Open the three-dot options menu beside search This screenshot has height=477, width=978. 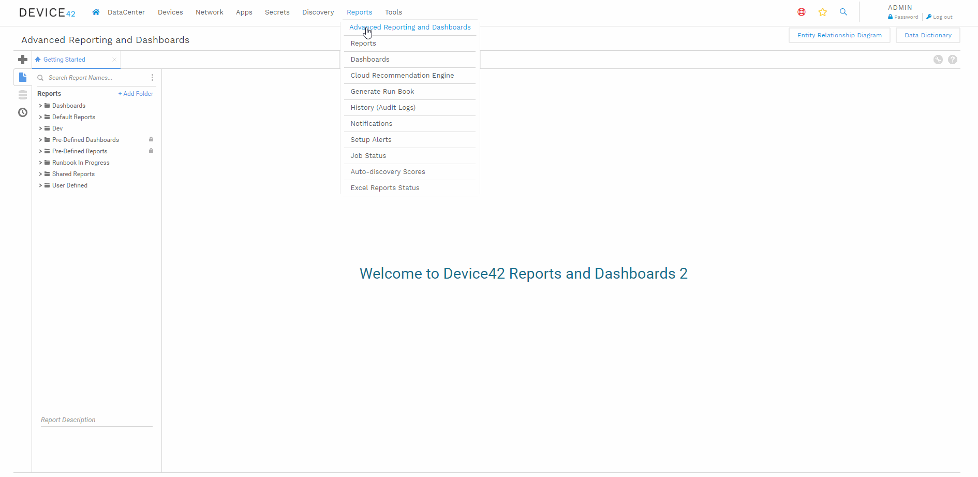click(152, 78)
